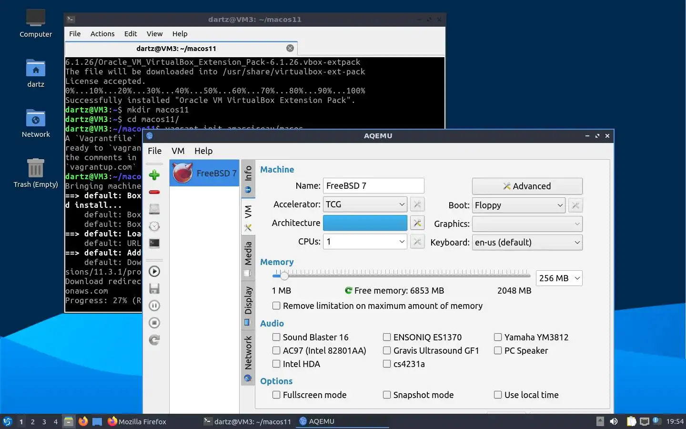Viewport: 686px width, 429px height.
Task: Switch to the Network side tab
Action: (x=248, y=358)
